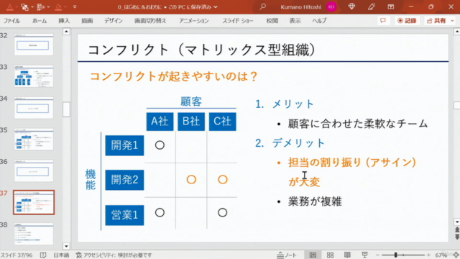Image resolution: width=460 pixels, height=259 pixels.
Task: Open the font color dropdown arrow
Action: click(x=17, y=6)
